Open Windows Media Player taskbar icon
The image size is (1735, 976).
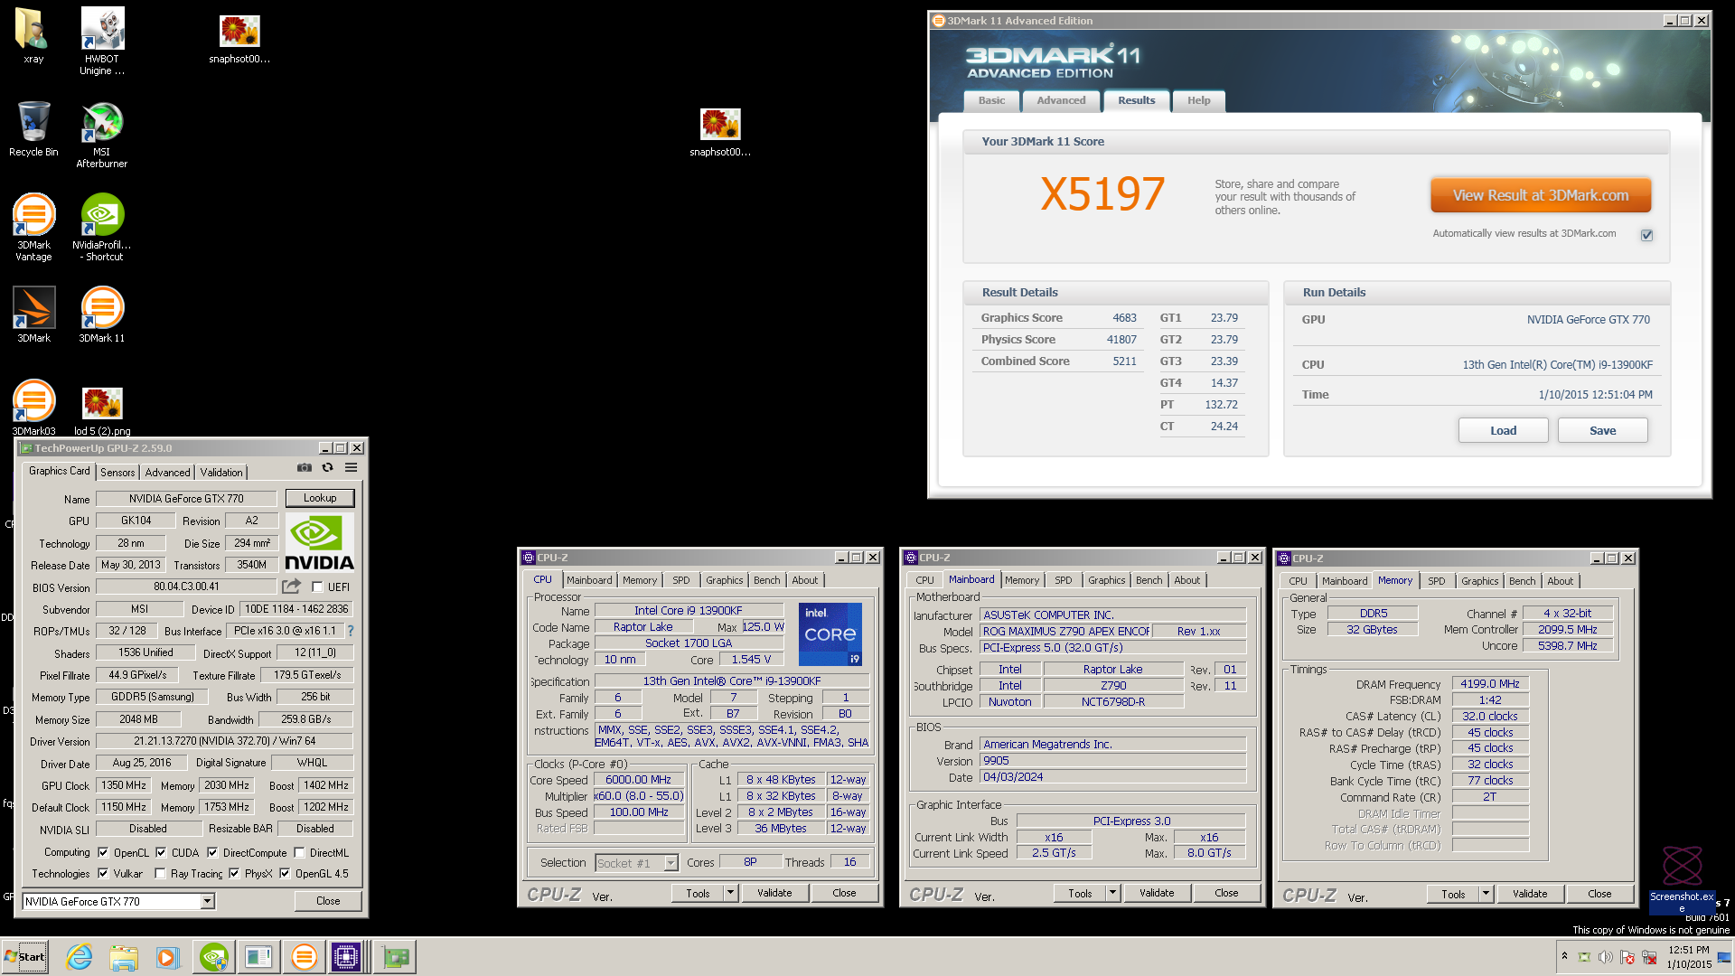point(167,957)
